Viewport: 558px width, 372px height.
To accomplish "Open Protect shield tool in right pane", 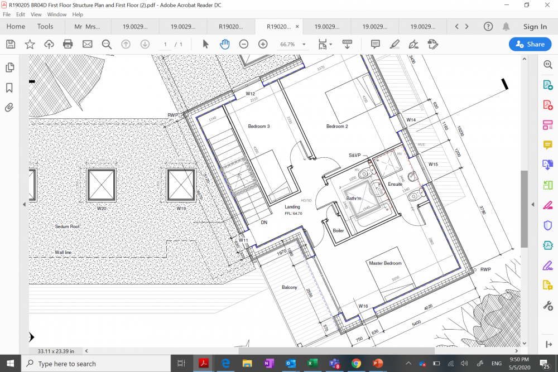I will (548, 225).
